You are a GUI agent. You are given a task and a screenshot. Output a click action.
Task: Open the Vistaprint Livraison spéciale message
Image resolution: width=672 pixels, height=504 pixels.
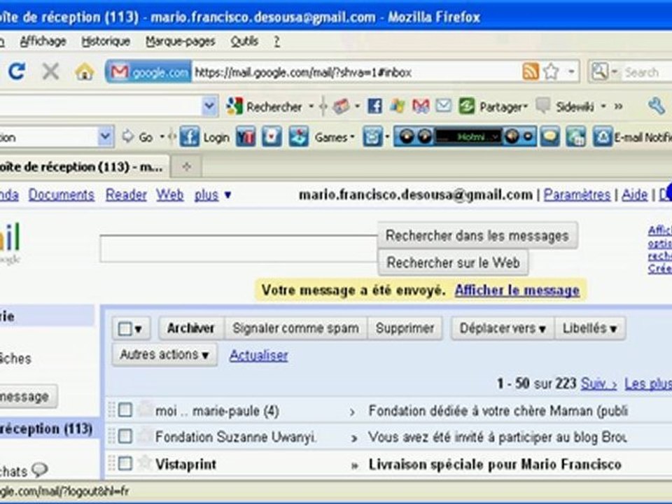495,464
